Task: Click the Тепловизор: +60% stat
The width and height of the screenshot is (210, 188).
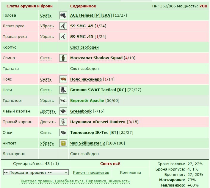Action: point(179,185)
